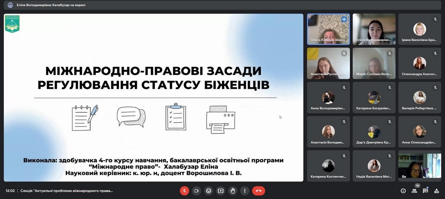Click the speaking indicator on Ольга Юріївна's tile
The height and width of the screenshot is (199, 445).
pos(344,19)
